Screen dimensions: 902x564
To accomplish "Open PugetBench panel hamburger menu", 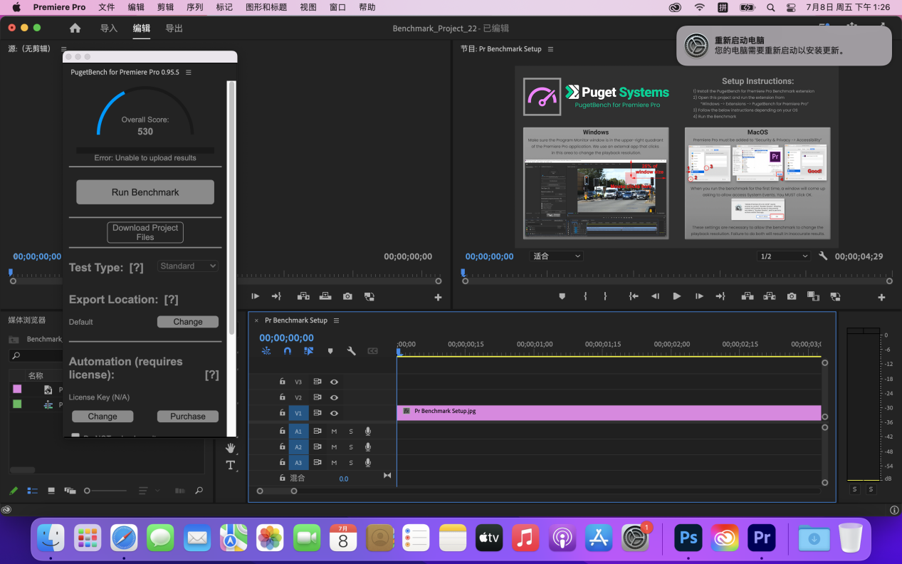I will coord(188,73).
